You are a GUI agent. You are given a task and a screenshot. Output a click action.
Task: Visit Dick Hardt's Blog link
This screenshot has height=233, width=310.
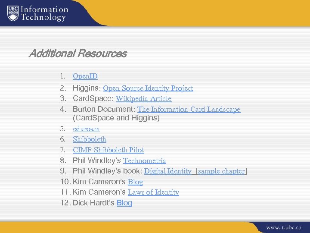124,203
